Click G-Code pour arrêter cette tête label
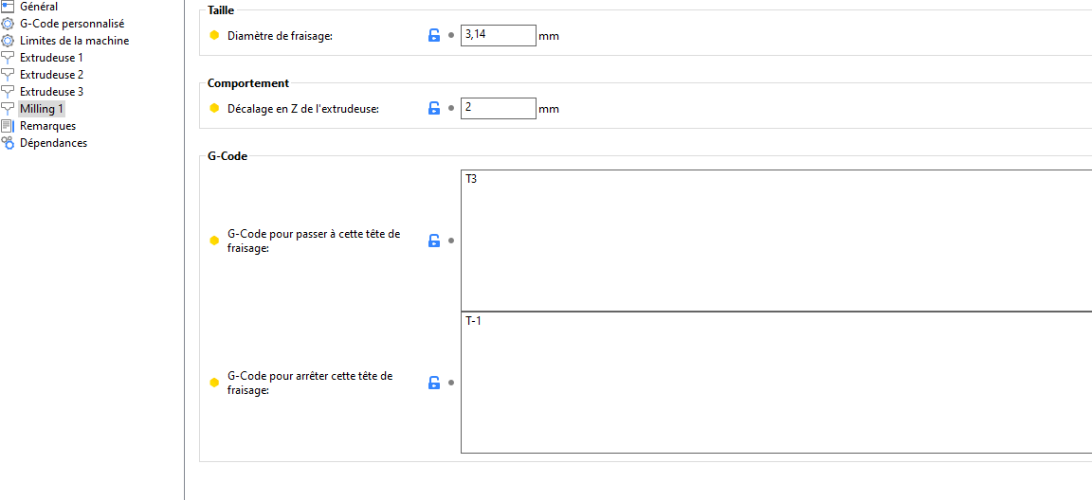Viewport: 1092px width, 500px height. click(x=310, y=384)
